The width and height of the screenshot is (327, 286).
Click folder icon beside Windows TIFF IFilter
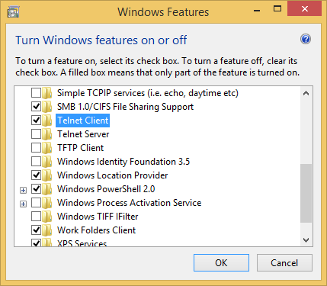[47, 217]
